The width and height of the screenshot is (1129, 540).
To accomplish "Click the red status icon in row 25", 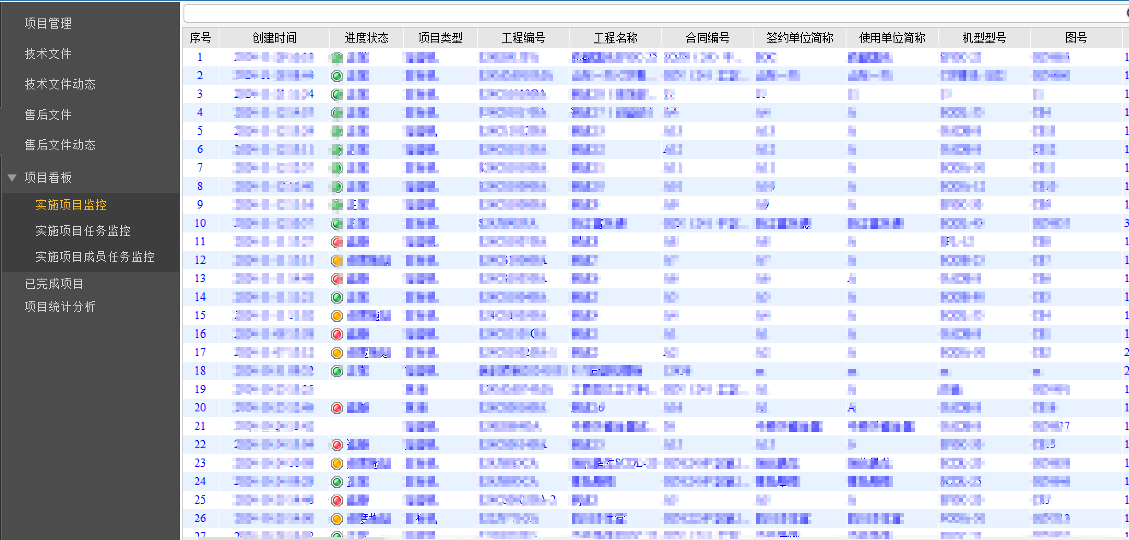I will 337,500.
